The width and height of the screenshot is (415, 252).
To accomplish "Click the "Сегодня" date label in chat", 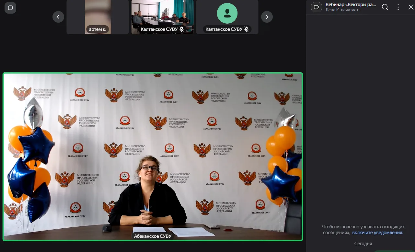I will (363, 244).
